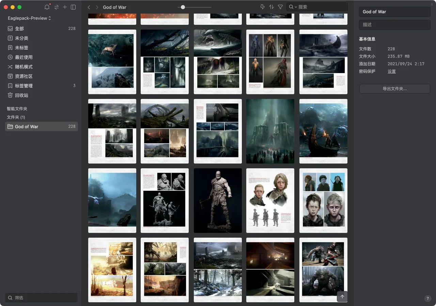Click the 235.87 MB file size value
The width and height of the screenshot is (436, 306).
(x=399, y=56)
